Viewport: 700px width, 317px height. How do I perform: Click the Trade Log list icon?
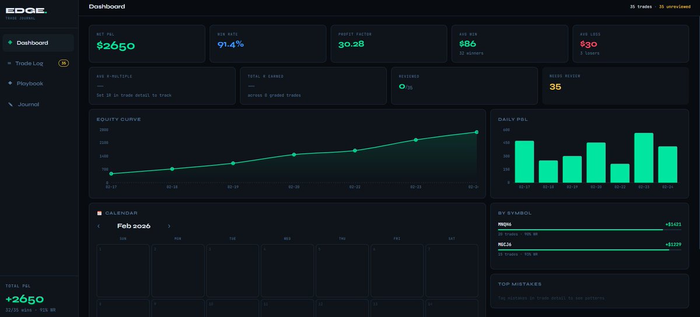[x=9, y=63]
